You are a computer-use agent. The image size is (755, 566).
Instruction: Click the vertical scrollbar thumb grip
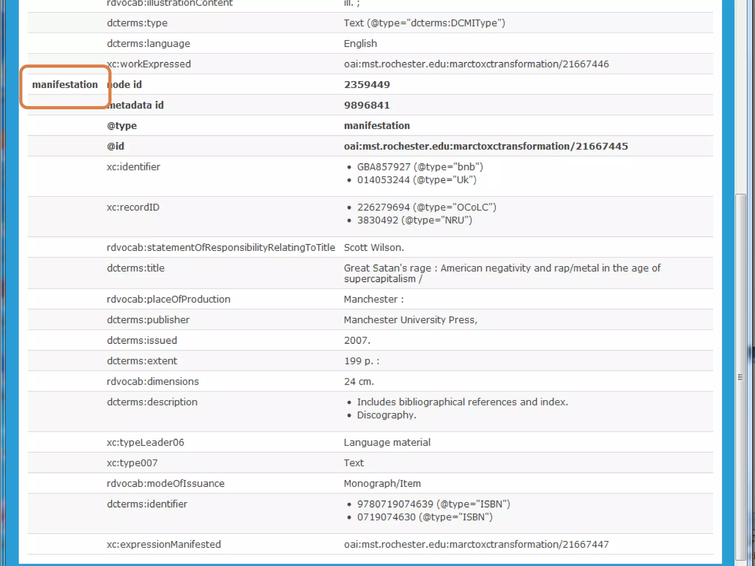click(x=740, y=377)
